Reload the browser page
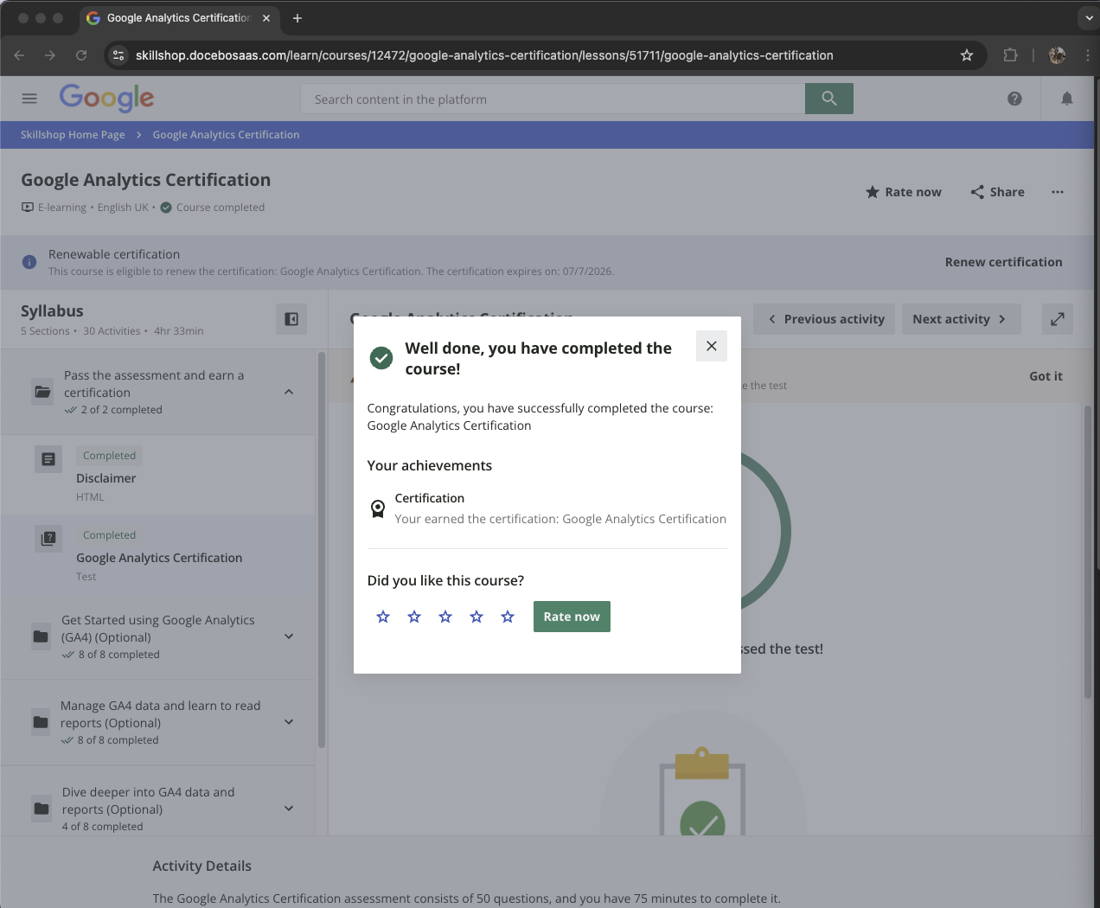Viewport: 1100px width, 908px height. pyautogui.click(x=81, y=55)
